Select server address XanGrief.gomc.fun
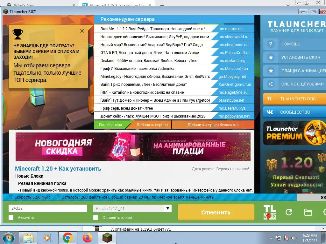 (235, 85)
